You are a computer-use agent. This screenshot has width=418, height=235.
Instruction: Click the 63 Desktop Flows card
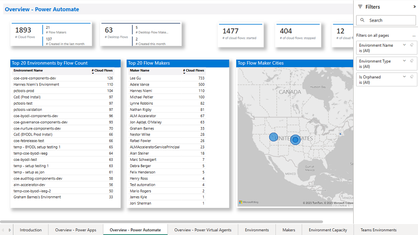click(141, 35)
